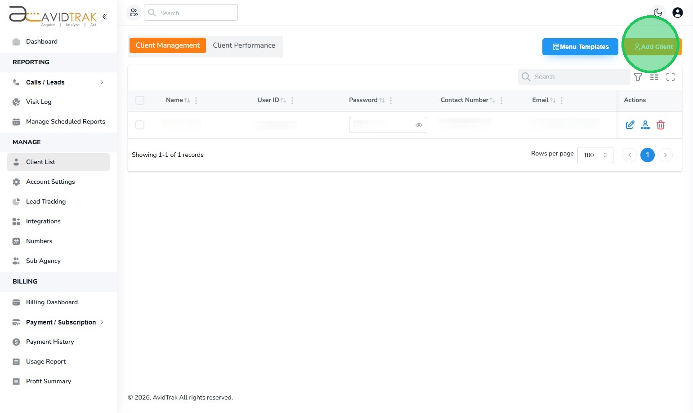Click the column layout icon above the table
The image size is (693, 413).
pos(654,77)
